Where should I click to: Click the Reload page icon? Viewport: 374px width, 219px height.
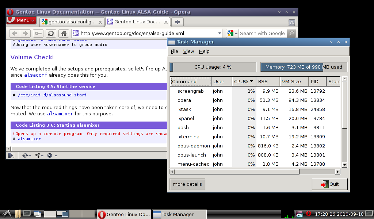(50, 33)
